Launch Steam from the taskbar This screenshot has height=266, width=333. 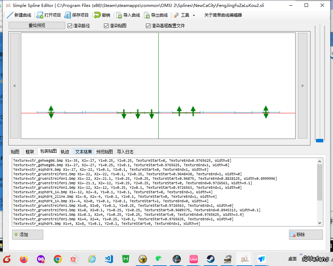210,259
